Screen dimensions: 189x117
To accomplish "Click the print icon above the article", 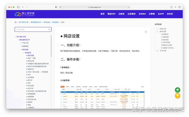I will coord(146,32).
